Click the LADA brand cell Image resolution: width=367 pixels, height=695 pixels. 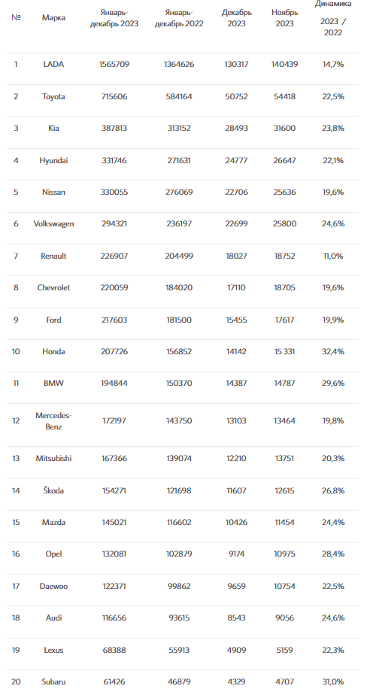click(53, 64)
